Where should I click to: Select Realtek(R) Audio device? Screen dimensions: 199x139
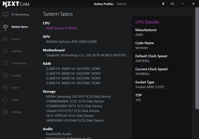[x=59, y=134]
